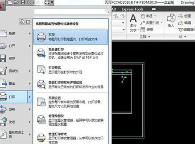This screenshot has height=144, width=195.
Task: Expand the 打印 submenu arrow in left menu
Action: click(x=30, y=97)
